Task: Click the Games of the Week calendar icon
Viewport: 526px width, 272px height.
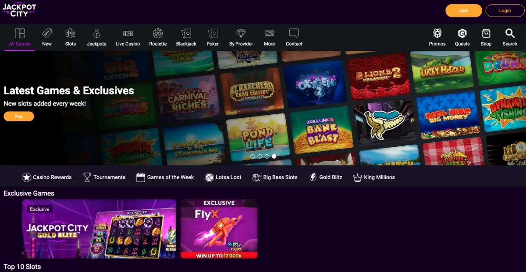Action: [x=140, y=177]
